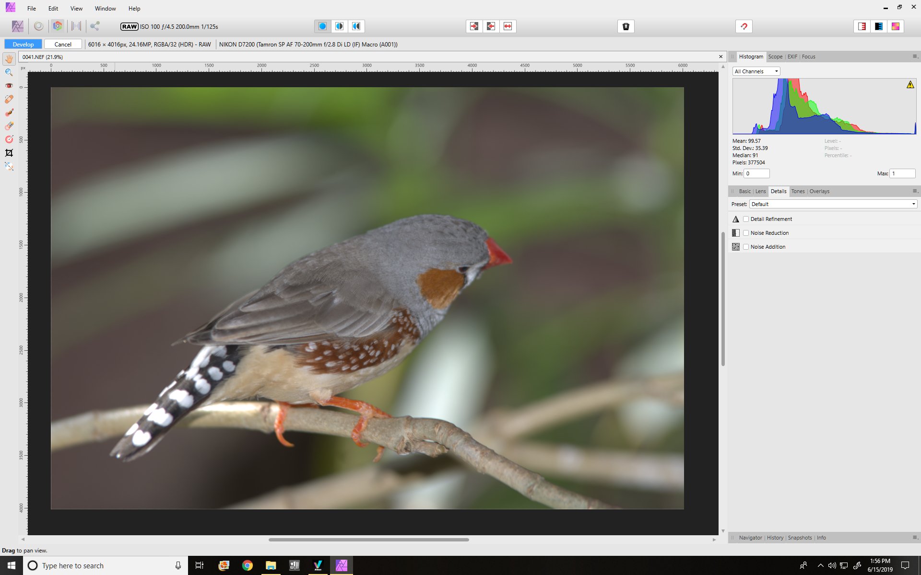Screen dimensions: 921x575
Task: Enable the Detail Refinement checkbox
Action: pos(746,219)
